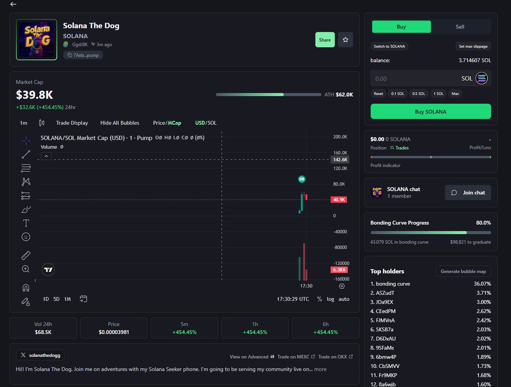Click the Solana coin icon in amount field
This screenshot has width=511, height=387.
(482, 78)
